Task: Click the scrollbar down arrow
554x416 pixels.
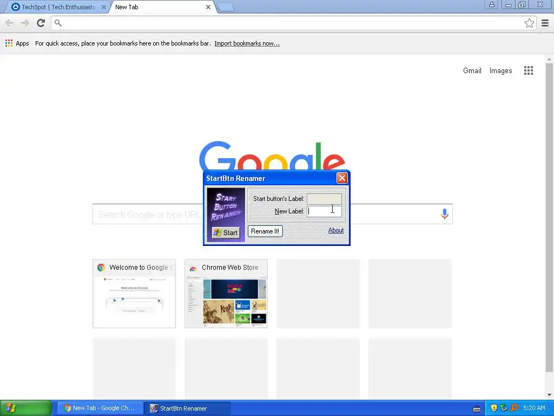Action: click(x=549, y=395)
